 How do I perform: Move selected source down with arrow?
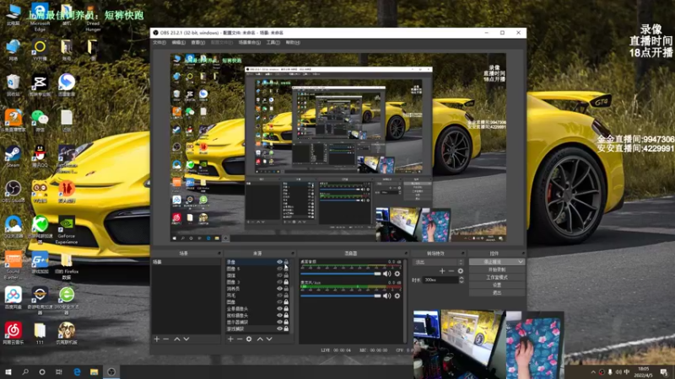click(270, 339)
